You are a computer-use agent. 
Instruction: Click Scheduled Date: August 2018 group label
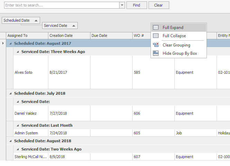(42, 141)
